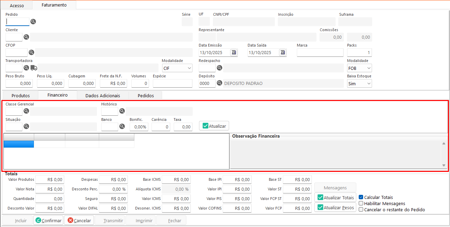Image resolution: width=450 pixels, height=227 pixels.
Task: Click the Depósito search magnifier icon
Action: pos(220,83)
